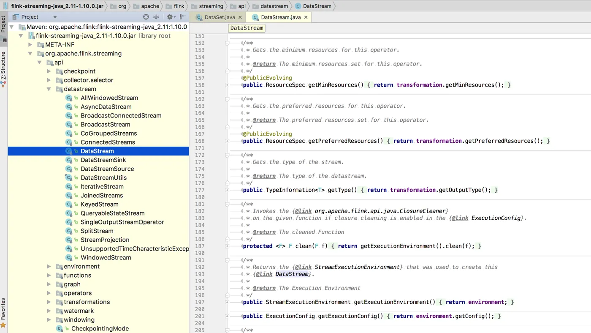Select the SingleOutputStreamOperator class in the tree
This screenshot has width=591, height=333.
click(x=122, y=222)
